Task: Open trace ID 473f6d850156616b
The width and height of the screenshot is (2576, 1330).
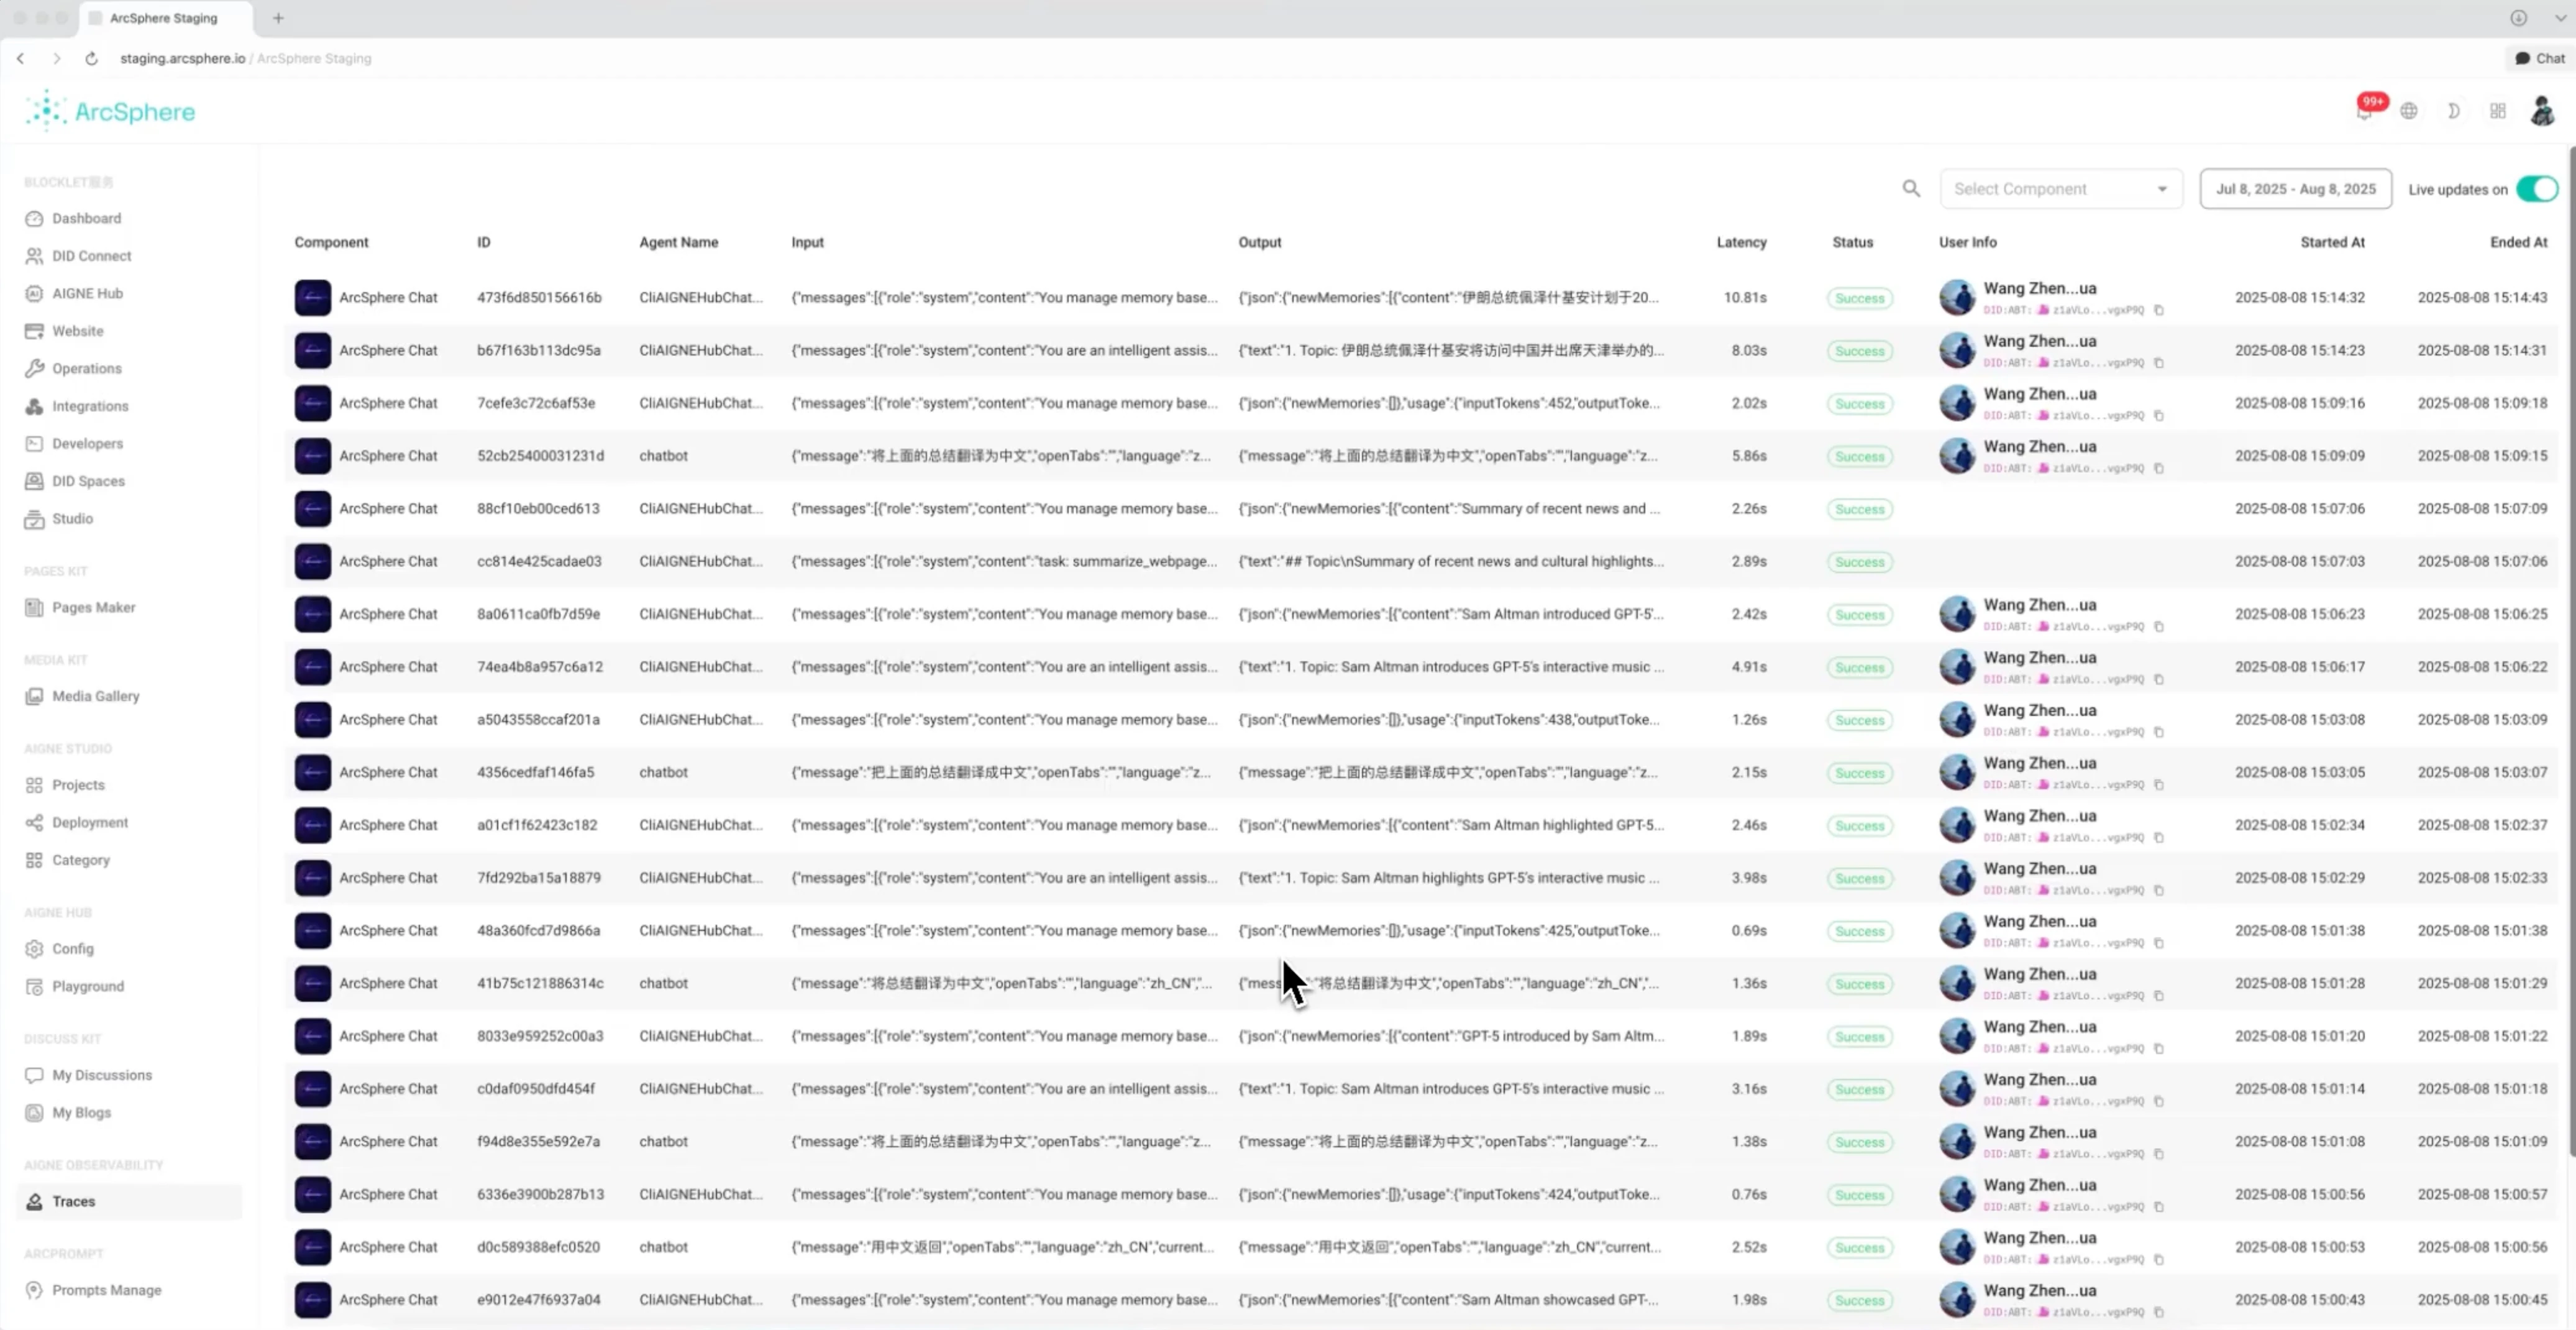Action: [x=539, y=297]
